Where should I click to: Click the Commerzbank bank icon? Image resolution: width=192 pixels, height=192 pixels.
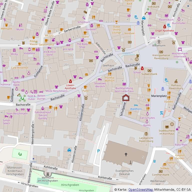[161, 171]
